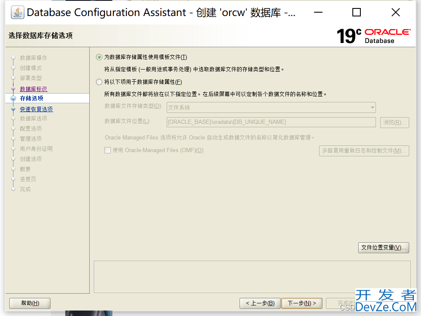This screenshot has width=421, height=316.
Task: Click 管理选项 step in sidebar
Action: (x=31, y=139)
